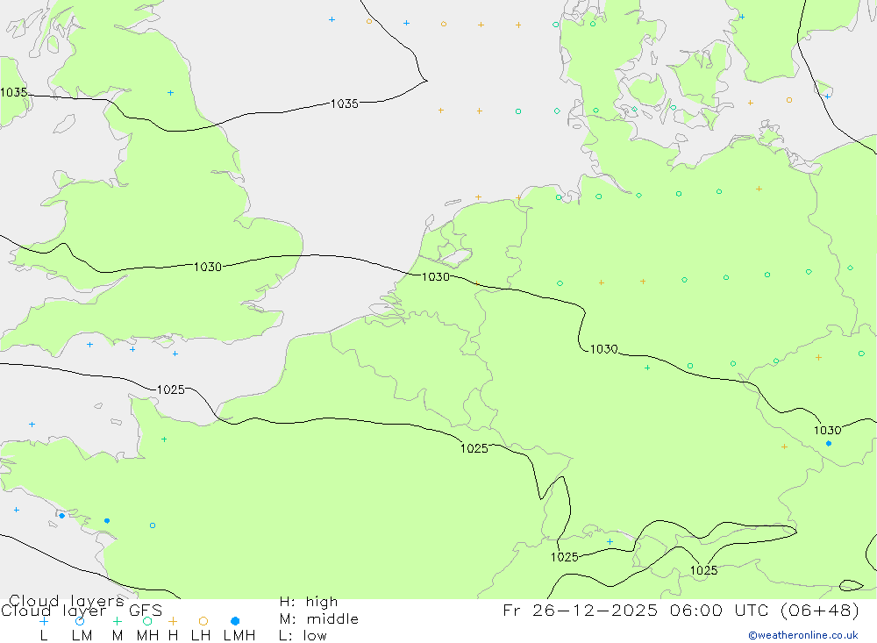Click the 'LMH' legend caption text
This screenshot has height=643, width=877.
coord(239,636)
